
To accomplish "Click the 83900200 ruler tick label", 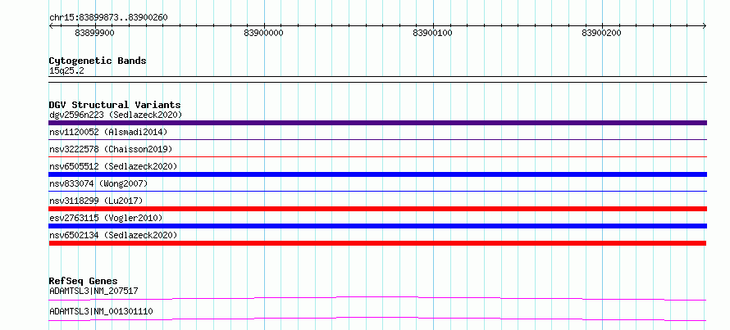I will click(601, 33).
